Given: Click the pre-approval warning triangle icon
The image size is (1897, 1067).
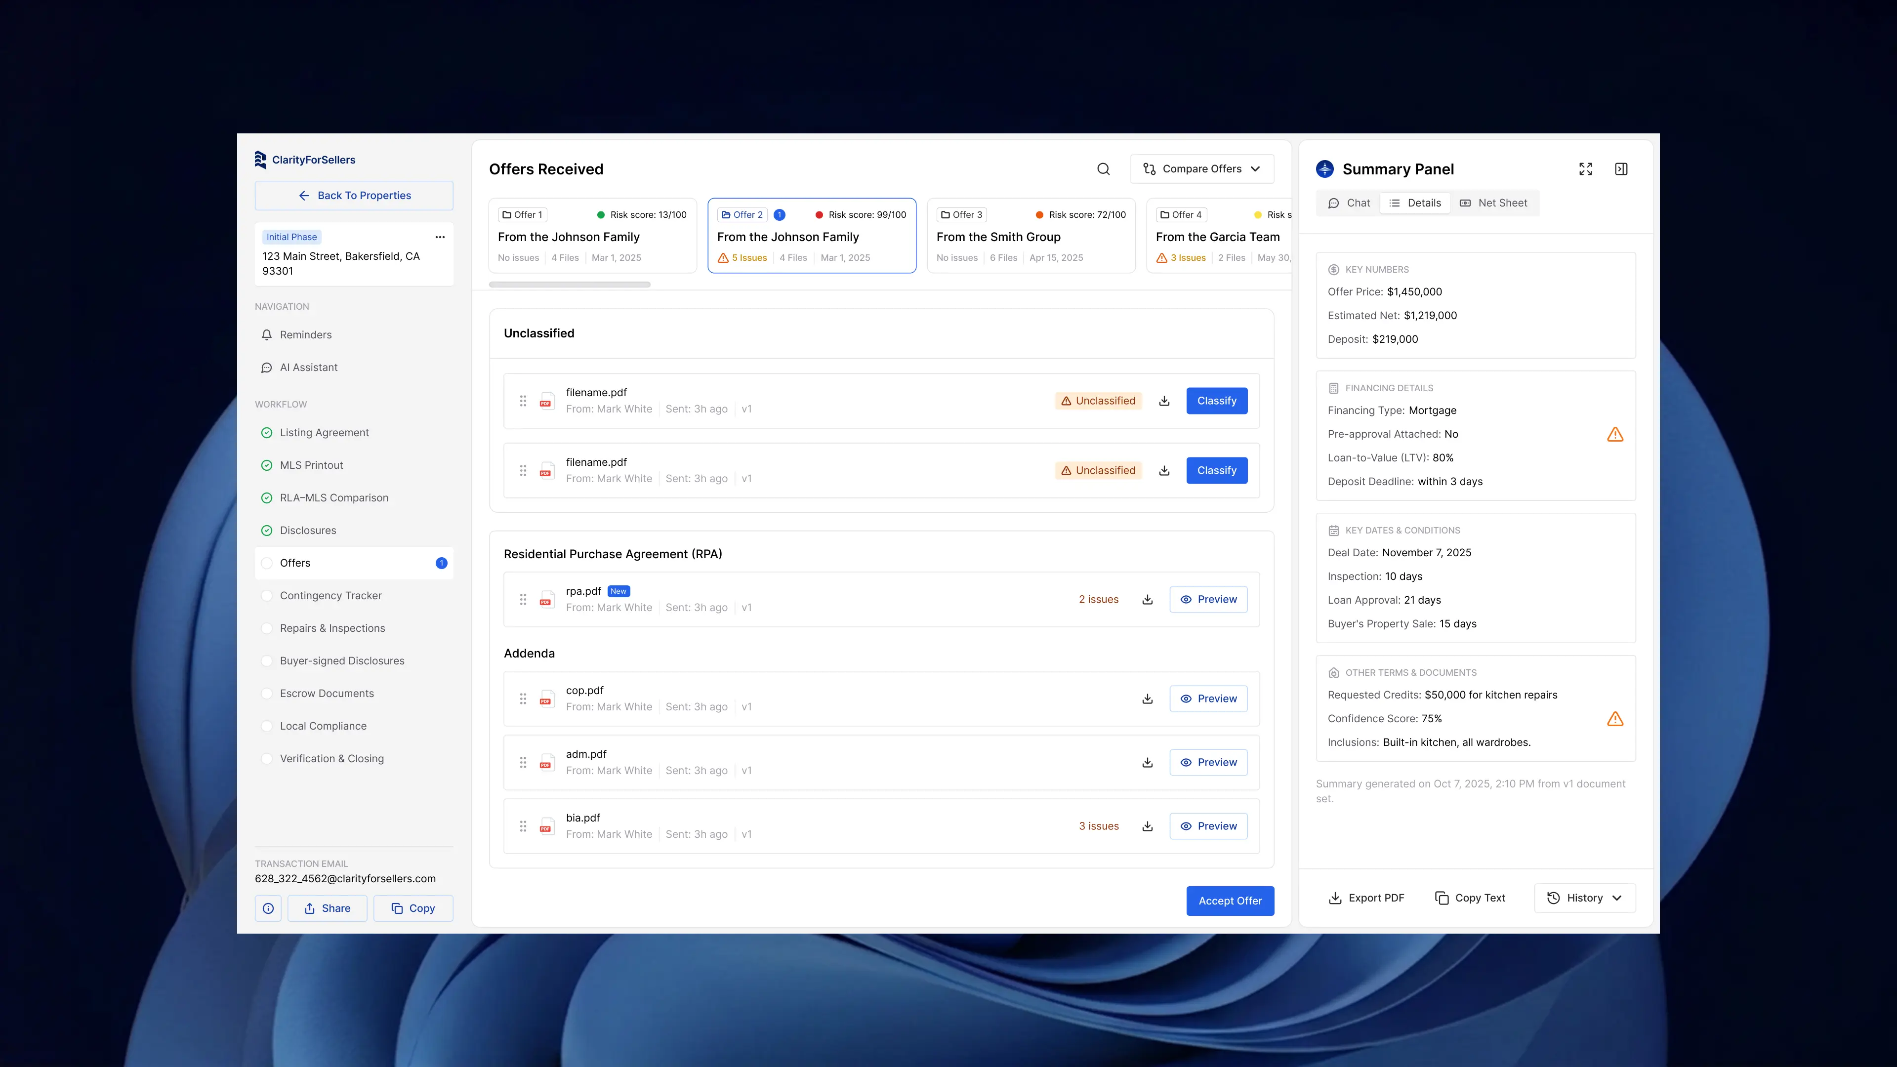Looking at the screenshot, I should point(1615,435).
